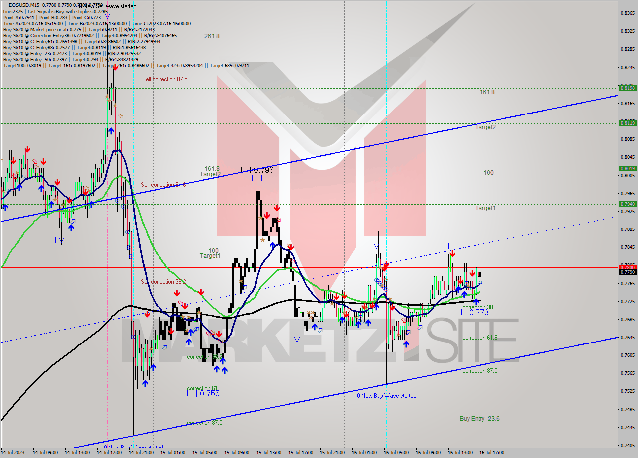
Task: Click the green 261.8 level label
Action: (212, 36)
